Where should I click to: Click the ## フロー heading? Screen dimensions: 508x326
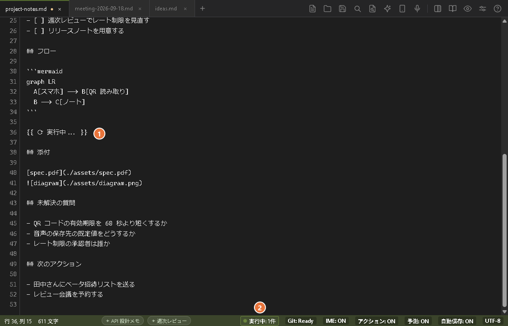click(41, 51)
